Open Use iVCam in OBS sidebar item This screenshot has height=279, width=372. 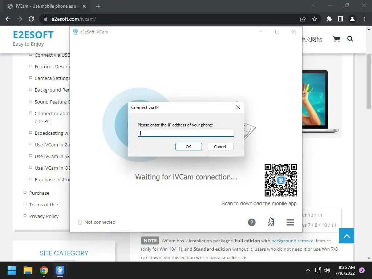click(52, 168)
